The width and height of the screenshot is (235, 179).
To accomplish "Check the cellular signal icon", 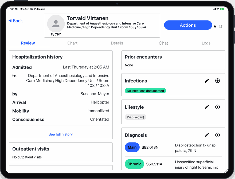I will (214, 9).
